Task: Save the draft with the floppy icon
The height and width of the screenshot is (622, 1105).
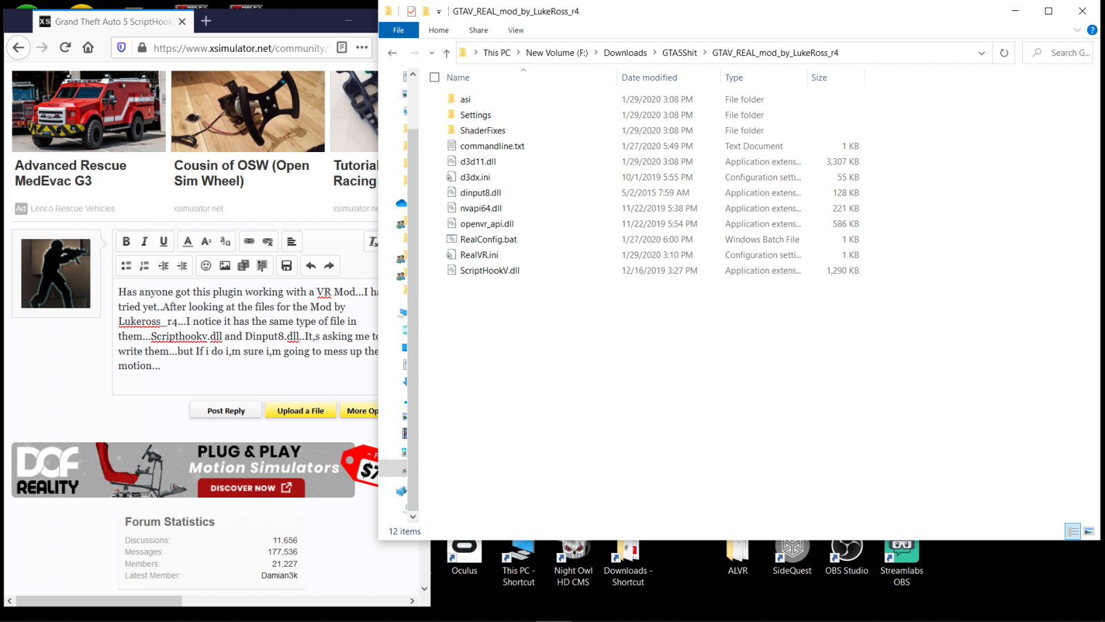Action: 287,265
